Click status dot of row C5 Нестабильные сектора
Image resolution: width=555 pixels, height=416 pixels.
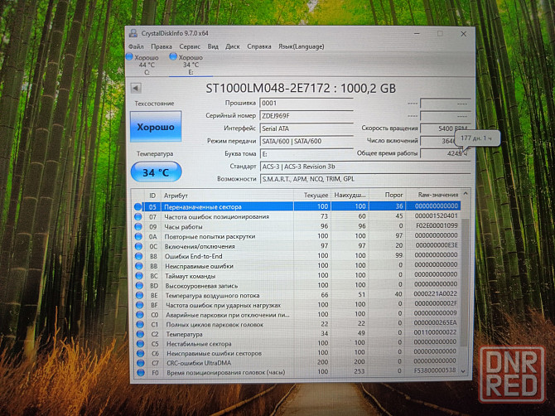(141, 343)
